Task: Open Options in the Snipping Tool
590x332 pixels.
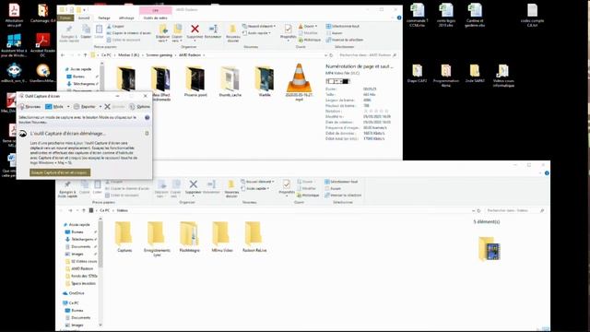Action: coord(139,107)
